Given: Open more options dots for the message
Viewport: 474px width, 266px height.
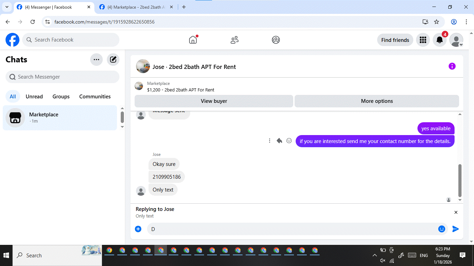Looking at the screenshot, I should coord(270,141).
